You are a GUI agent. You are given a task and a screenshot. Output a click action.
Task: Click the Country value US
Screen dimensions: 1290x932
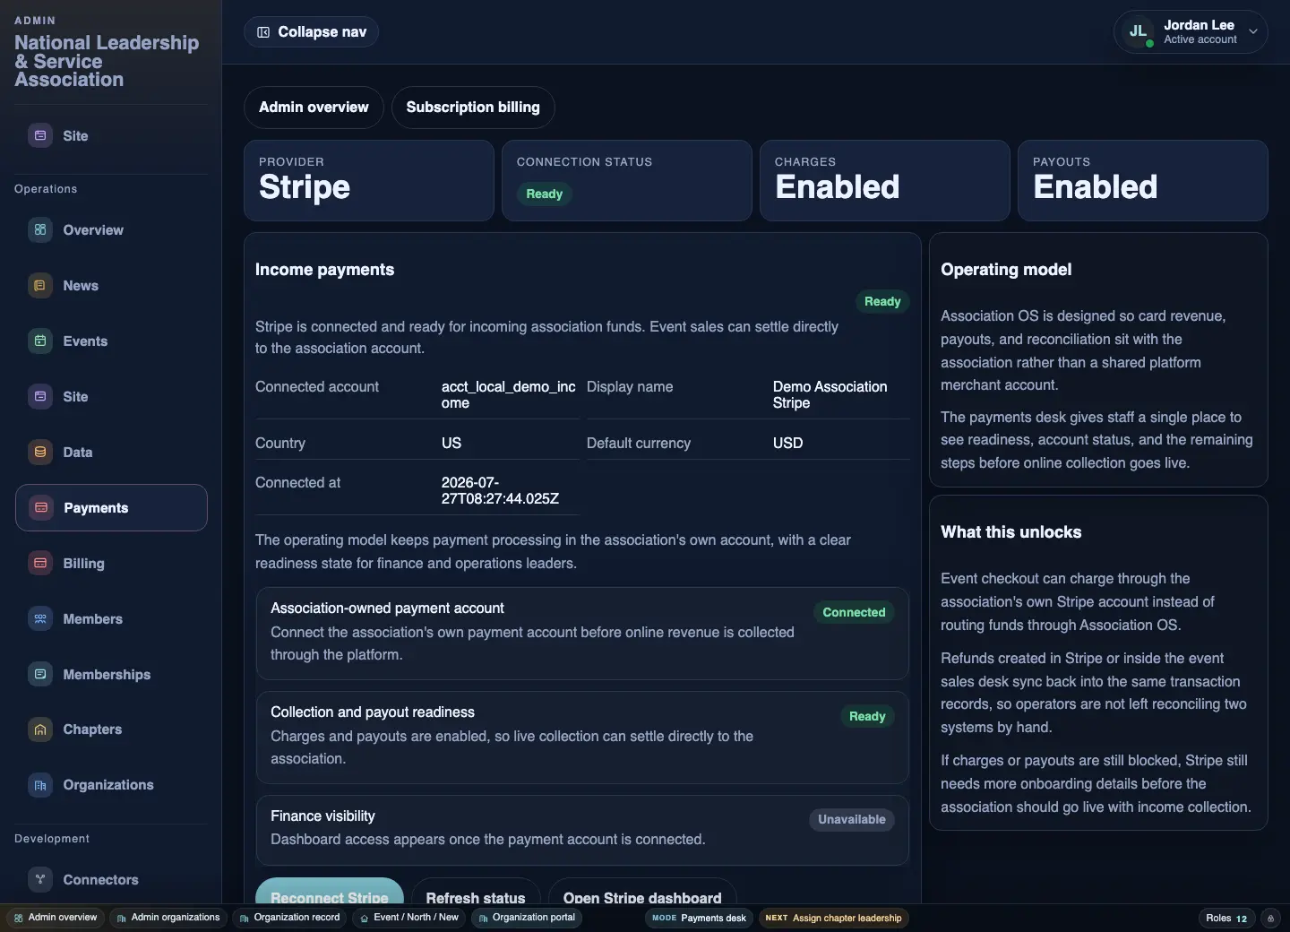tap(451, 444)
